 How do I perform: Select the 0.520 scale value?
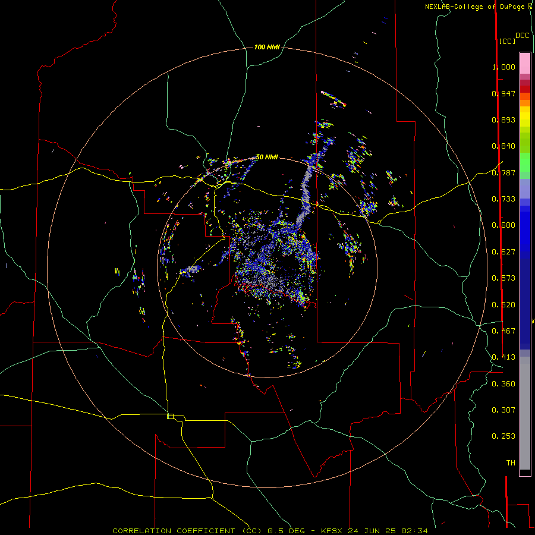(503, 305)
